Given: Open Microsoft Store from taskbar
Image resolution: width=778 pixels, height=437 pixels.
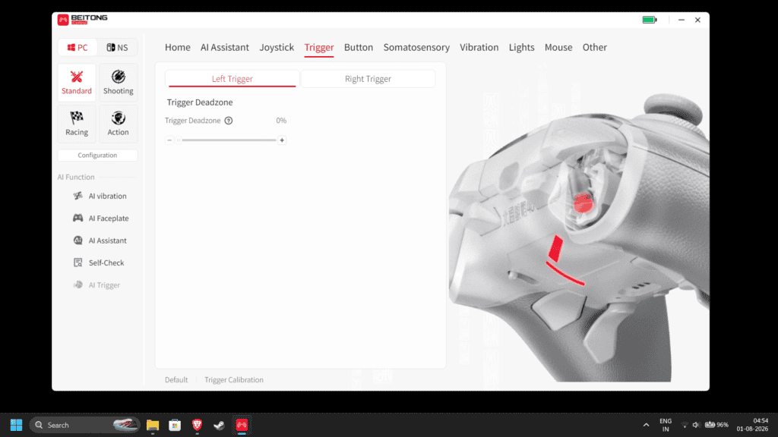Looking at the screenshot, I should pos(175,425).
